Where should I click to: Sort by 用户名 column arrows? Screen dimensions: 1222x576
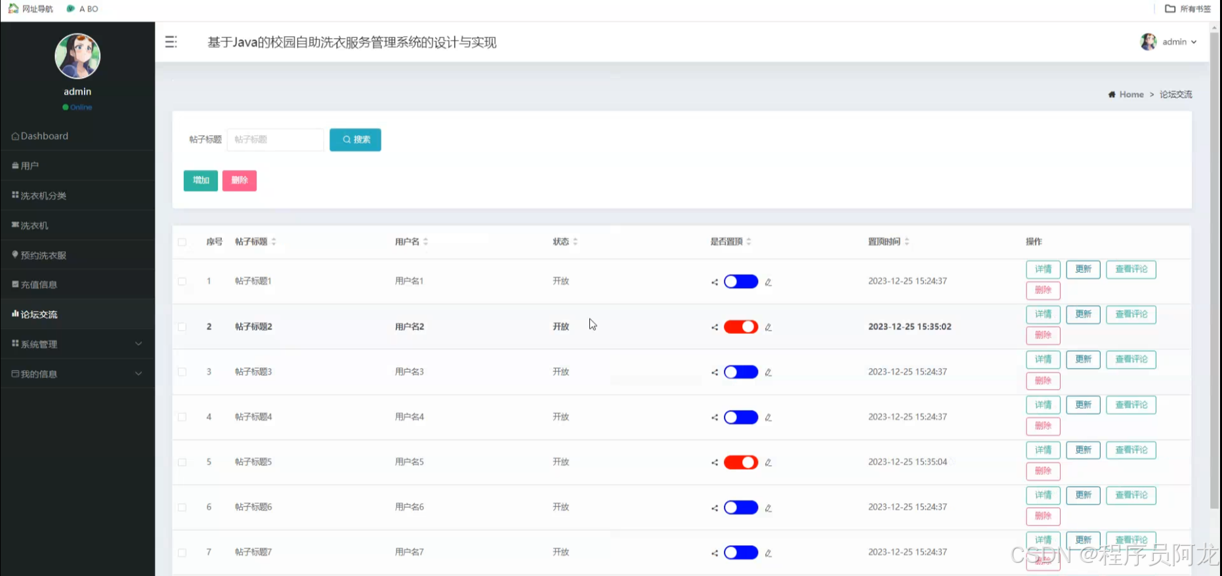coord(425,242)
